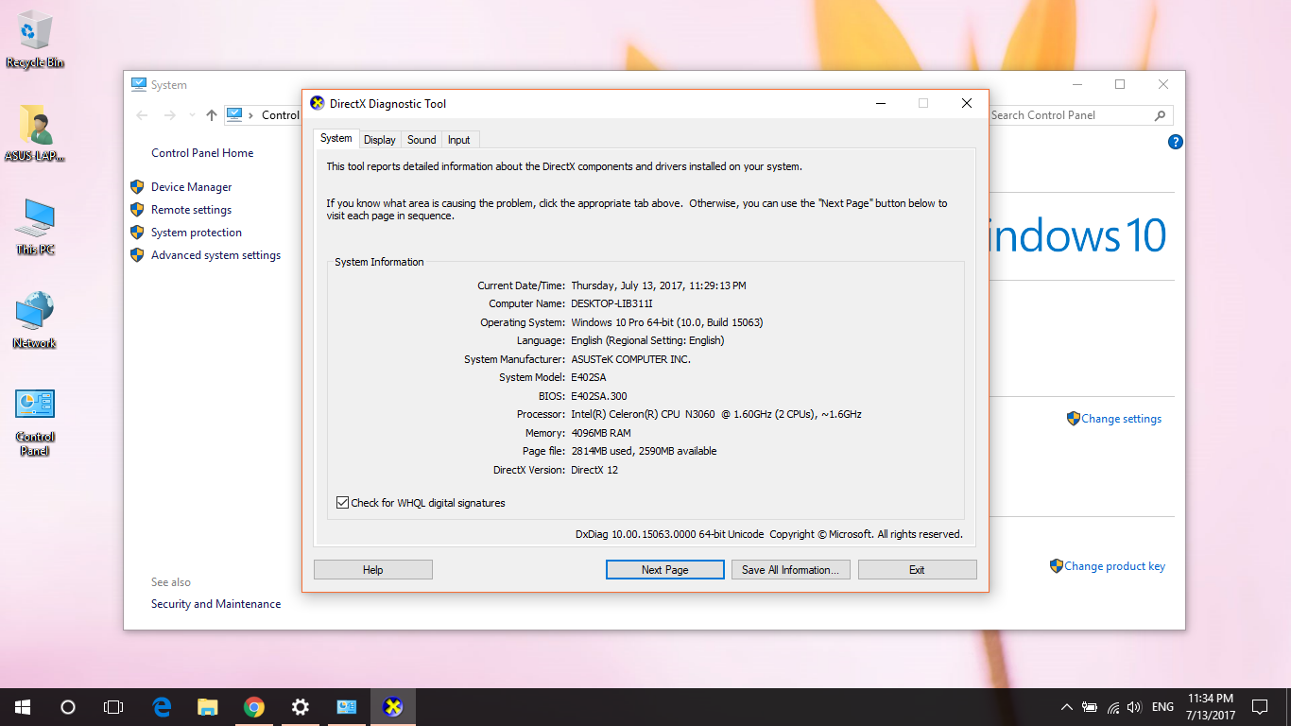The image size is (1291, 726).
Task: Click the Exit button
Action: tap(917, 570)
